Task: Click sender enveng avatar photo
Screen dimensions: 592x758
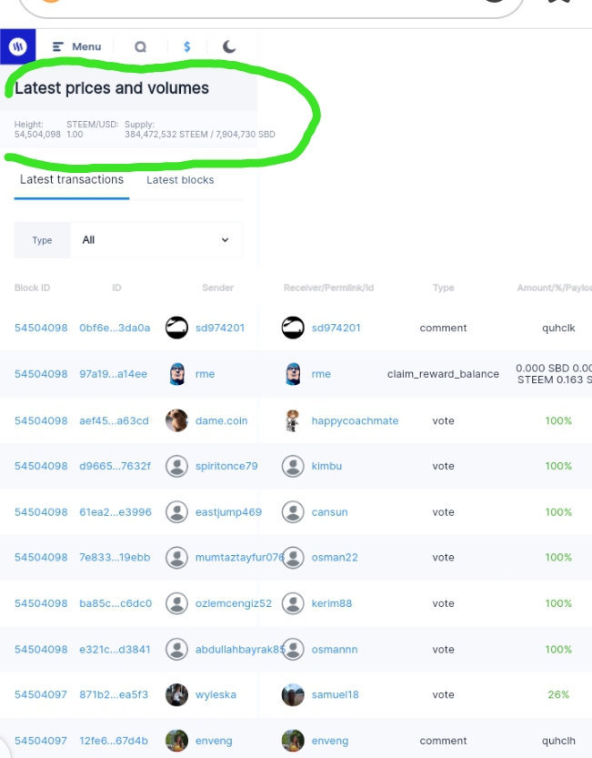Action: [x=177, y=741]
